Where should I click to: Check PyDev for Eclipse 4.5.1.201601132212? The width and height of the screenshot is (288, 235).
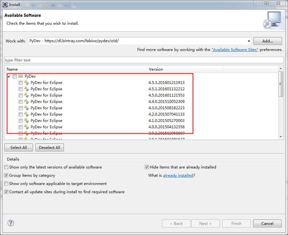21,89
